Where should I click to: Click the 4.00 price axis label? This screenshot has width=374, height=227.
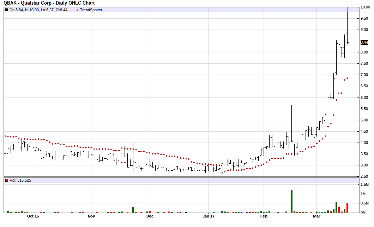[x=364, y=143]
